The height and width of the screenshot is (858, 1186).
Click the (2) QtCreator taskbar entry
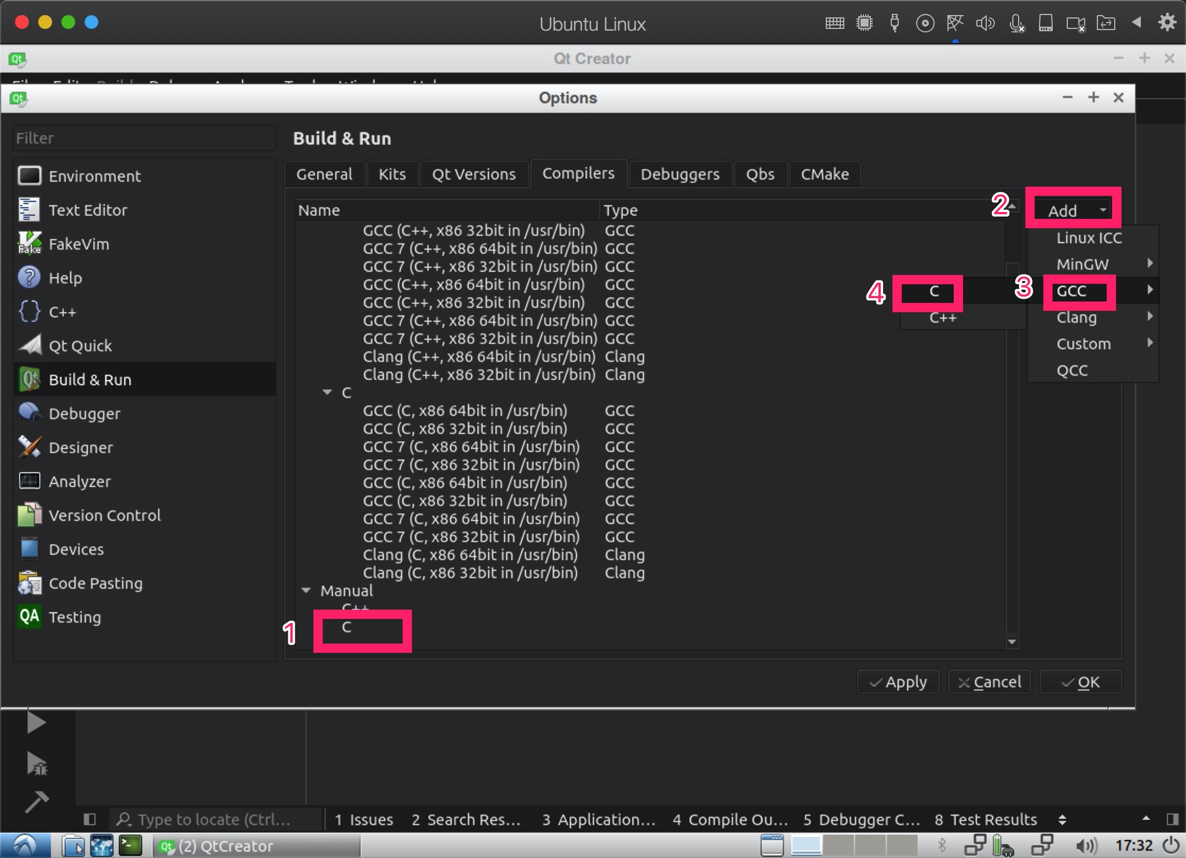(257, 846)
